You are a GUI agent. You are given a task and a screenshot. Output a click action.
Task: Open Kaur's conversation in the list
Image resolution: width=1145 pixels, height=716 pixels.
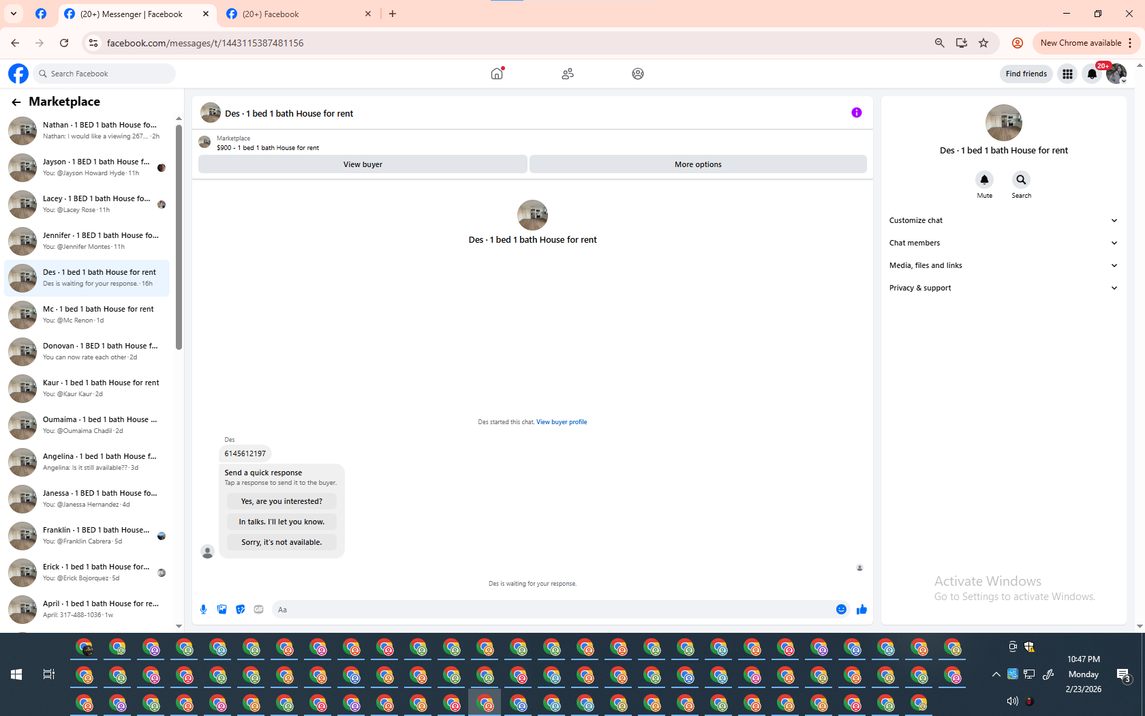87,388
